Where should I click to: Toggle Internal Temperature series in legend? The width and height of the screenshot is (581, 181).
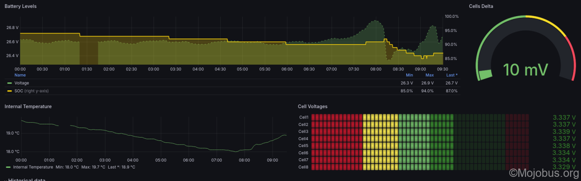[34, 167]
